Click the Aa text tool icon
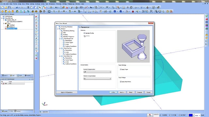Viewport: 209px width, 117px height. point(91,7)
